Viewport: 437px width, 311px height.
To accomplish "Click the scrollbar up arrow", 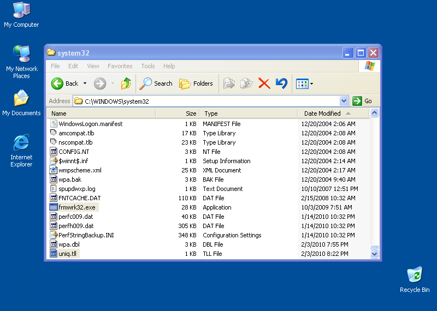I will tap(374, 113).
